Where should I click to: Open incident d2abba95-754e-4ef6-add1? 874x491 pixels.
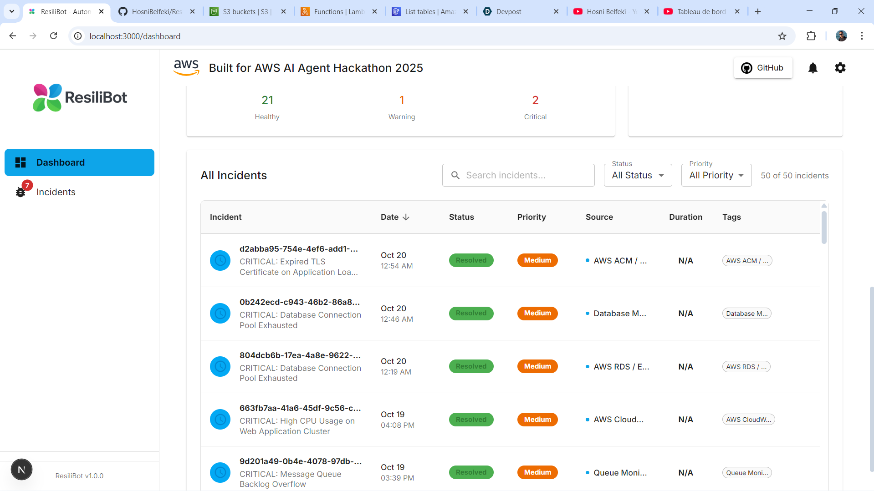click(299, 249)
